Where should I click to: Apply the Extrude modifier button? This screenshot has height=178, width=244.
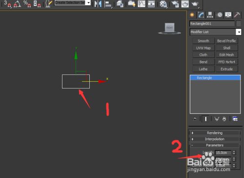[226, 69]
